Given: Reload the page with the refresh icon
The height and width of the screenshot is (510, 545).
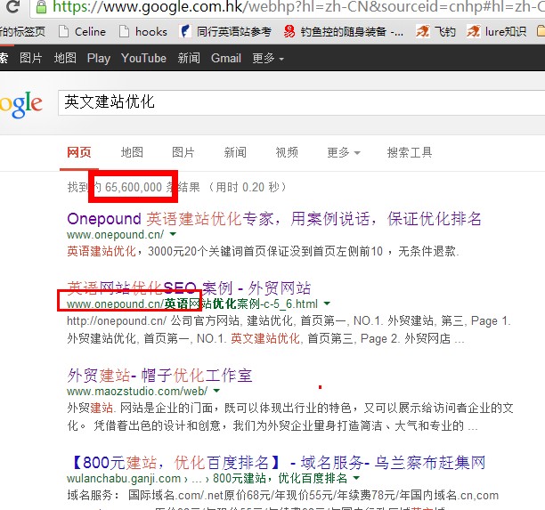Looking at the screenshot, I should (x=13, y=6).
